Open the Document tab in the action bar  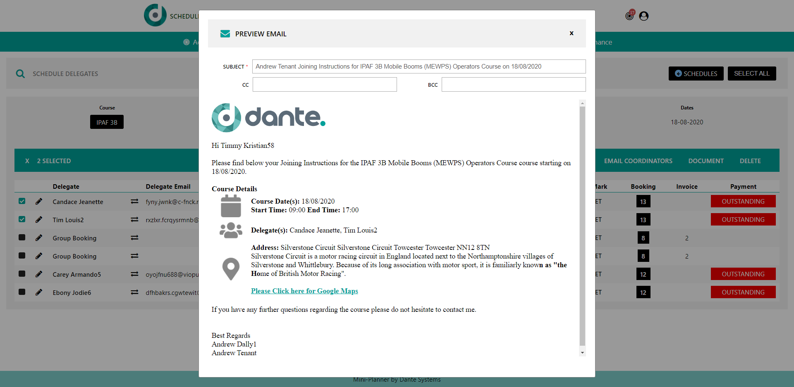tap(706, 161)
